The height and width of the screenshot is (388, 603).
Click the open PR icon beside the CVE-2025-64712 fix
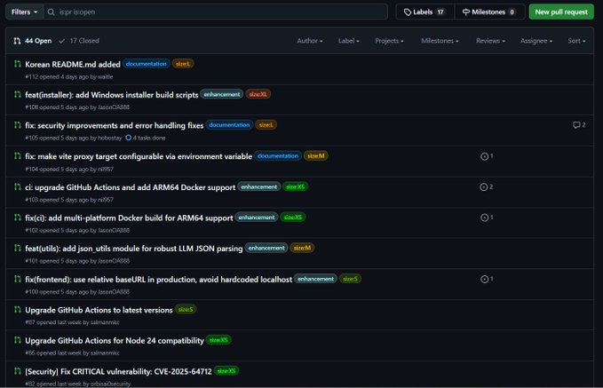click(17, 370)
